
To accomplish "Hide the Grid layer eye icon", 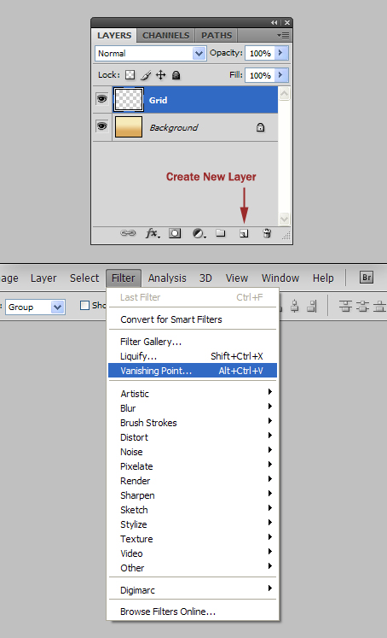I will click(x=101, y=99).
